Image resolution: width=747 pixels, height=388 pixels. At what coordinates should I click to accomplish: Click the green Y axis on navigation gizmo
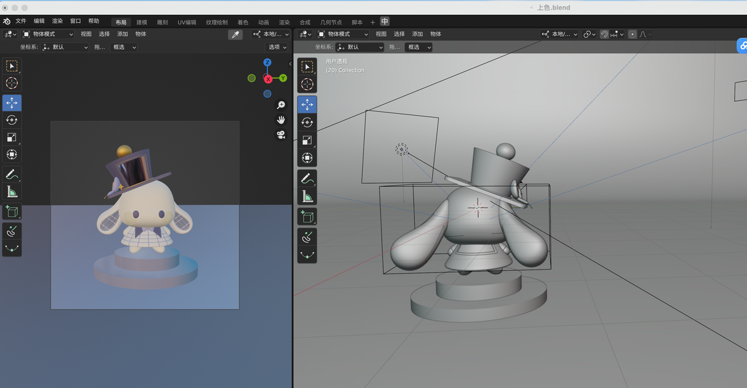coord(283,78)
